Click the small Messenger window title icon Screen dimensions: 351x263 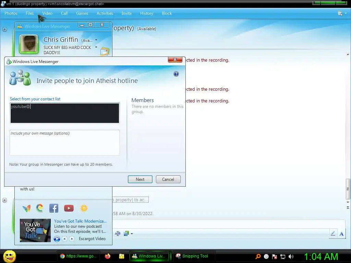[x=20, y=26]
